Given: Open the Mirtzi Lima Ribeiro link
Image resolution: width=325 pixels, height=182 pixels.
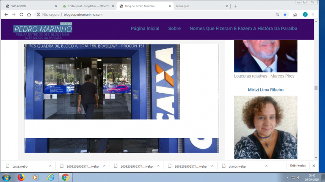Looking at the screenshot, I should coord(265,90).
